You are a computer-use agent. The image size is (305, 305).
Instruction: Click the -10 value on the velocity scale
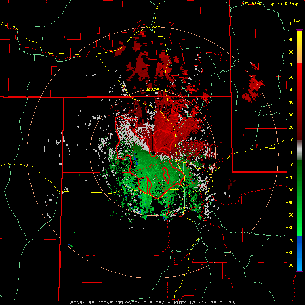(x=290, y=165)
